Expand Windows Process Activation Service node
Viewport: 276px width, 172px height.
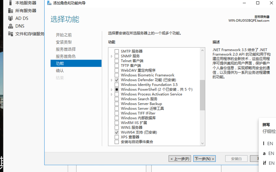(112, 94)
